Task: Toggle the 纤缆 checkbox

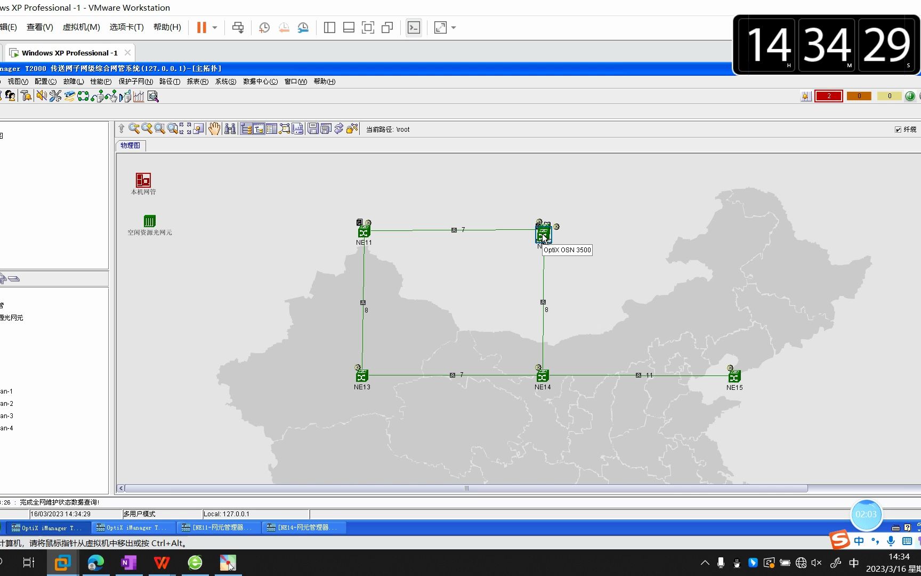Action: pyautogui.click(x=898, y=130)
